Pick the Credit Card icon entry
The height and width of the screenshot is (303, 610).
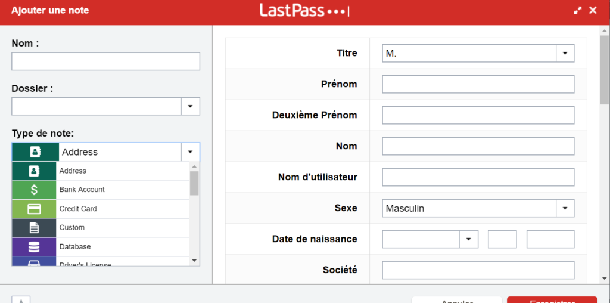(x=34, y=209)
